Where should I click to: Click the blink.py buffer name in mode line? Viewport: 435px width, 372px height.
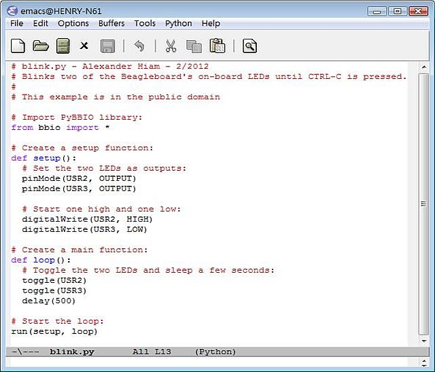pos(72,352)
